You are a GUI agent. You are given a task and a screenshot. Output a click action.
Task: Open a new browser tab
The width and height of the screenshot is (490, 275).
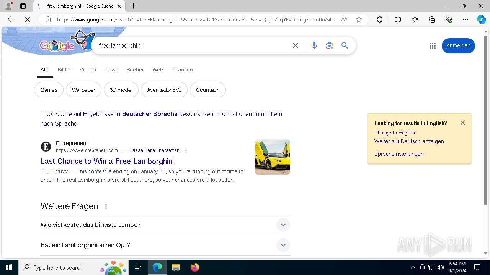pyautogui.click(x=133, y=6)
